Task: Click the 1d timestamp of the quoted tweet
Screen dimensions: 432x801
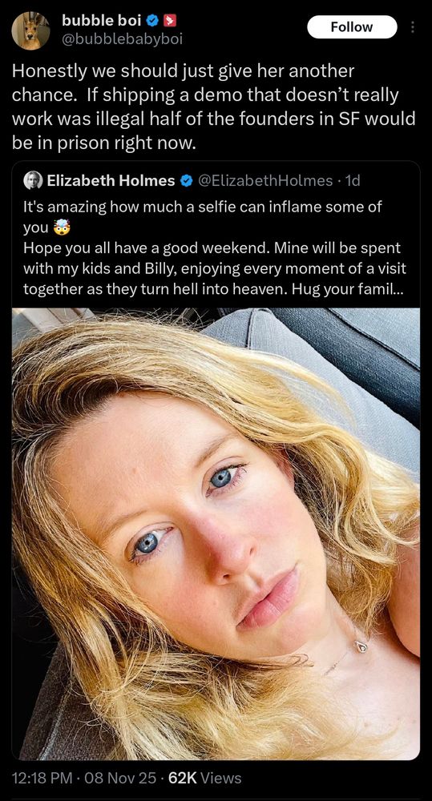Action: [353, 180]
